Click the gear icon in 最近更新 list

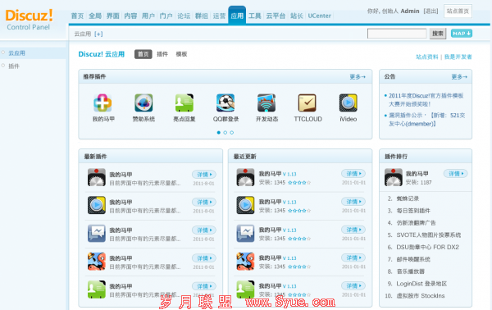pos(245,177)
